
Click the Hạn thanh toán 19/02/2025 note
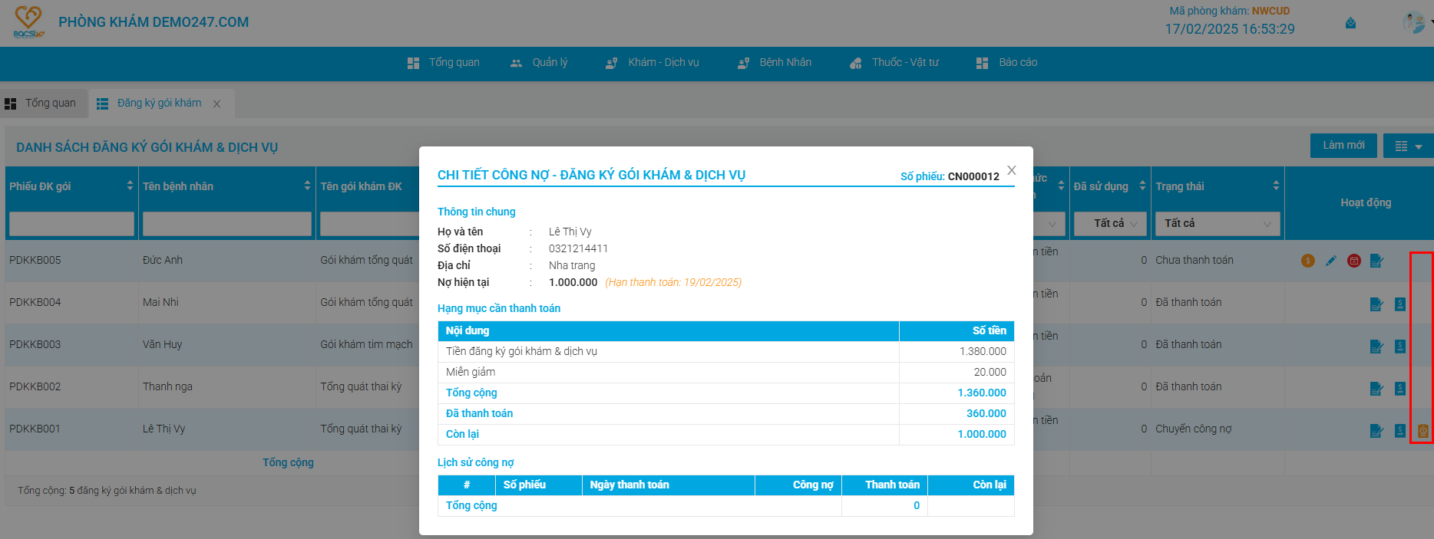pos(673,283)
